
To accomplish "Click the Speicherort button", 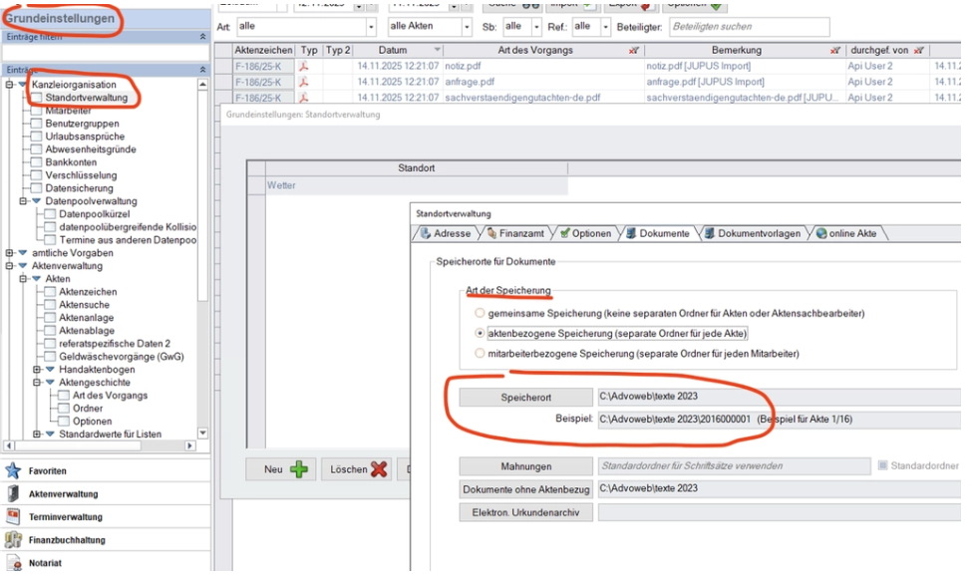I will (525, 398).
